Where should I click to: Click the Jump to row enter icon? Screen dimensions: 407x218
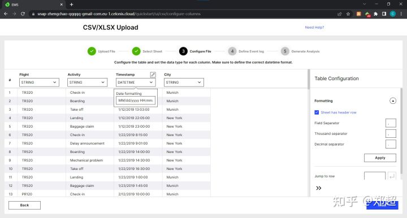392,176
